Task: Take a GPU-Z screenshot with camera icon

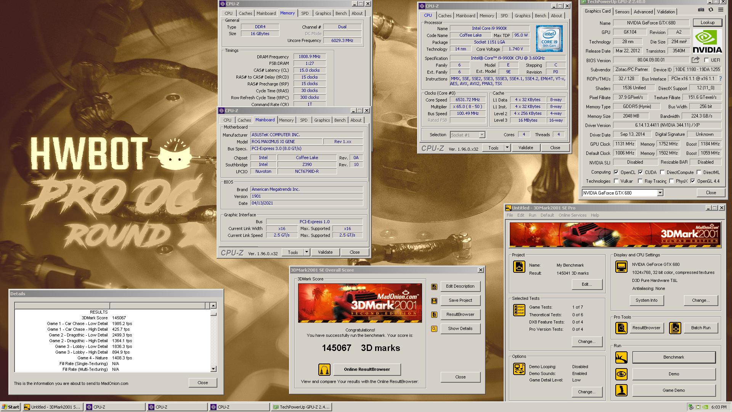Action: 701,10
